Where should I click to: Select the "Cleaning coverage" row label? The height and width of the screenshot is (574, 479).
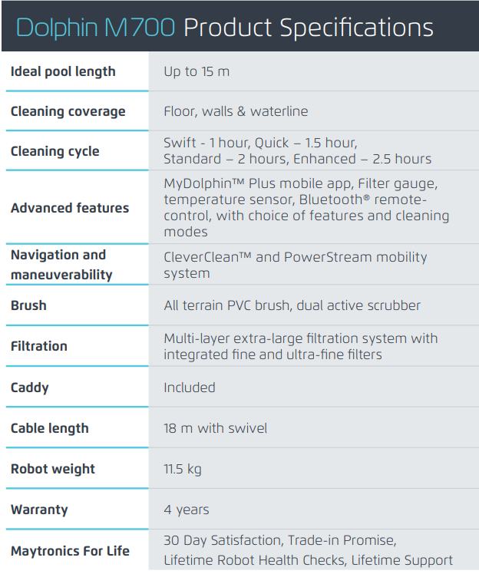(x=68, y=111)
